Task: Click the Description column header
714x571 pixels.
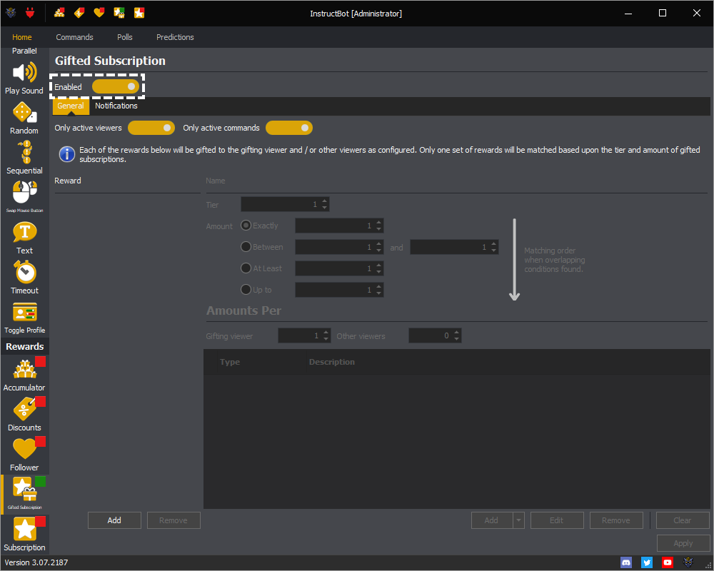Action: tap(332, 362)
